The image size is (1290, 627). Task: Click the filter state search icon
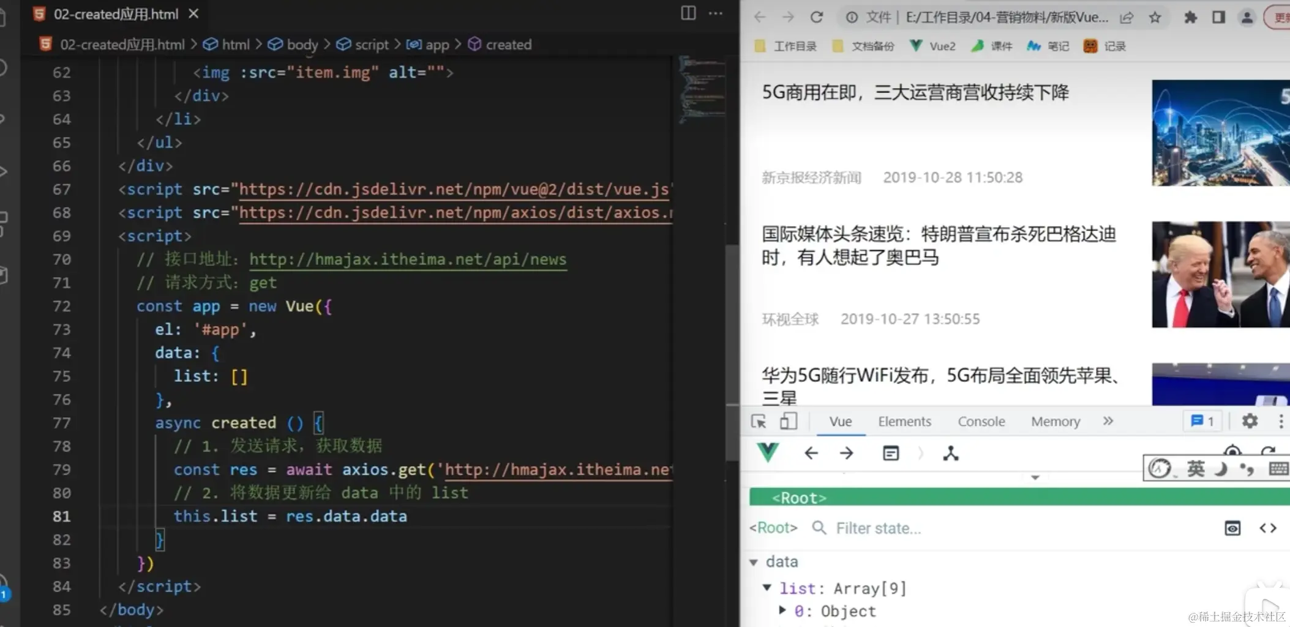[819, 528]
